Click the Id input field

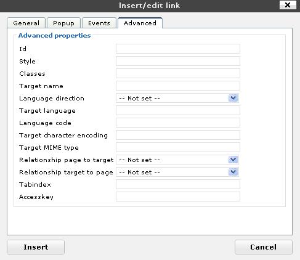(x=178, y=49)
